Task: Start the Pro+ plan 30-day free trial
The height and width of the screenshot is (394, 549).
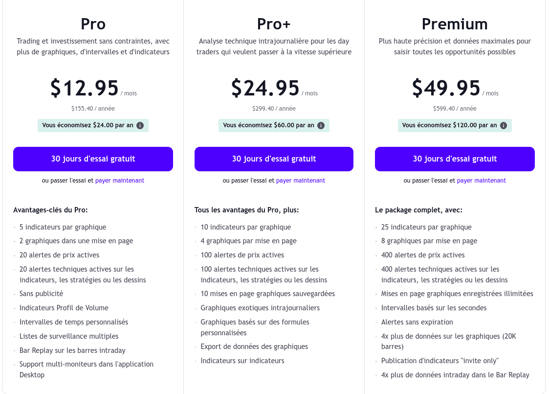Action: pyautogui.click(x=274, y=159)
